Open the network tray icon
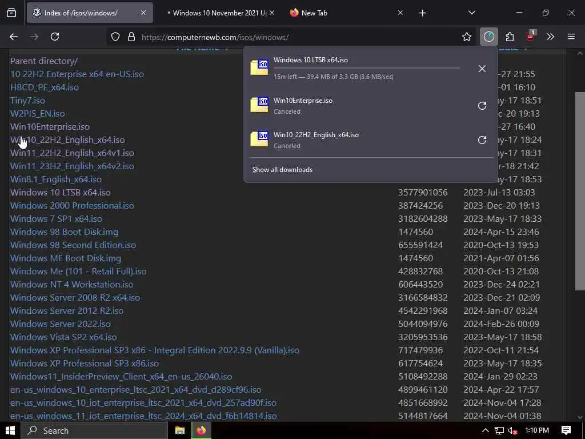585x439 pixels. point(499,431)
